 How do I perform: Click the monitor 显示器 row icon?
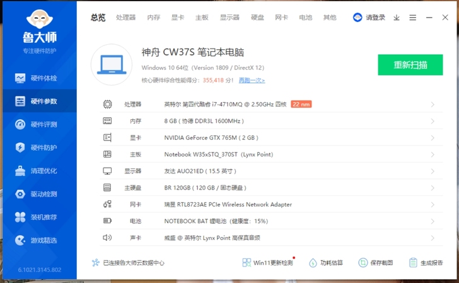[107, 171]
